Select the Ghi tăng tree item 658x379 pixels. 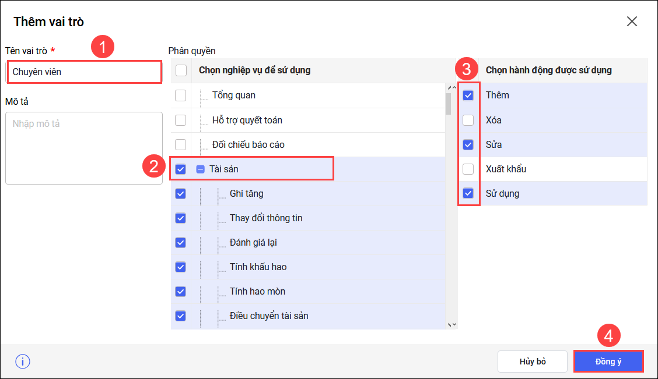[x=246, y=194]
